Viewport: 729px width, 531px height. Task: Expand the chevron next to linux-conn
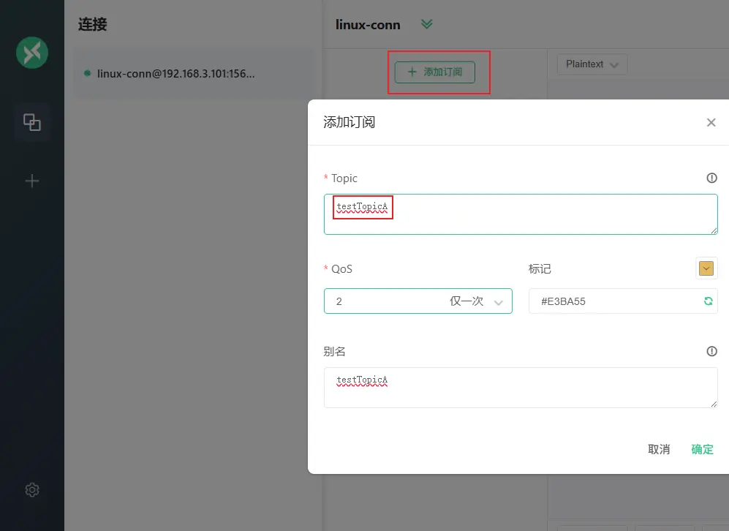pos(426,24)
